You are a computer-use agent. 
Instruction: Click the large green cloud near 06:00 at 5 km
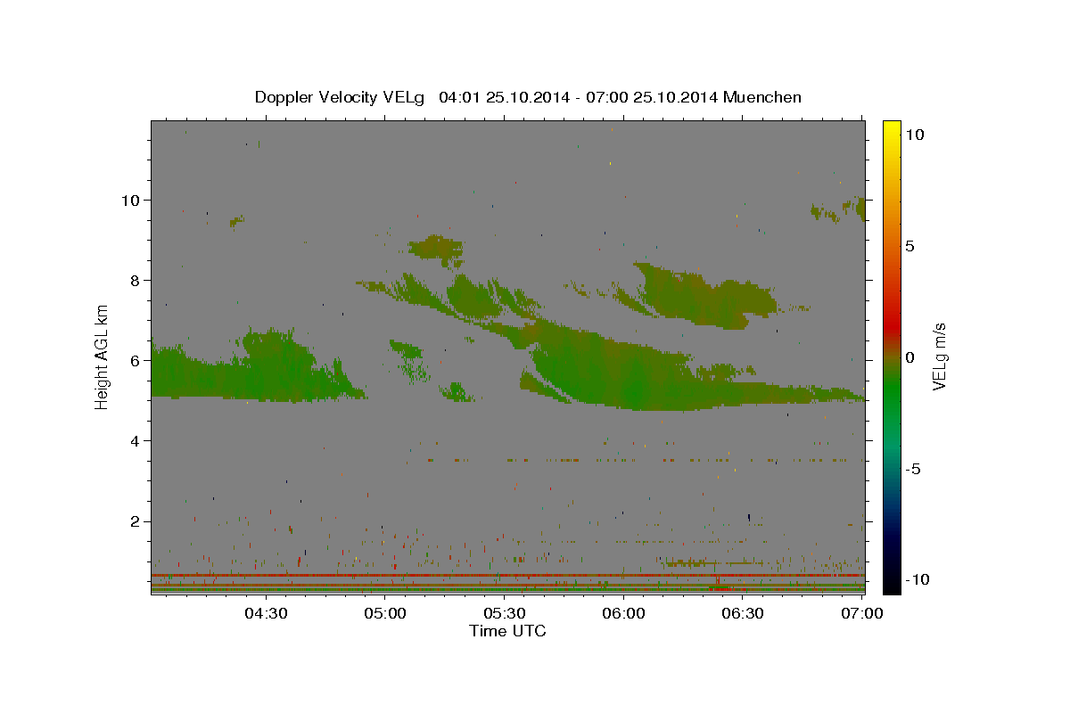coord(633,374)
